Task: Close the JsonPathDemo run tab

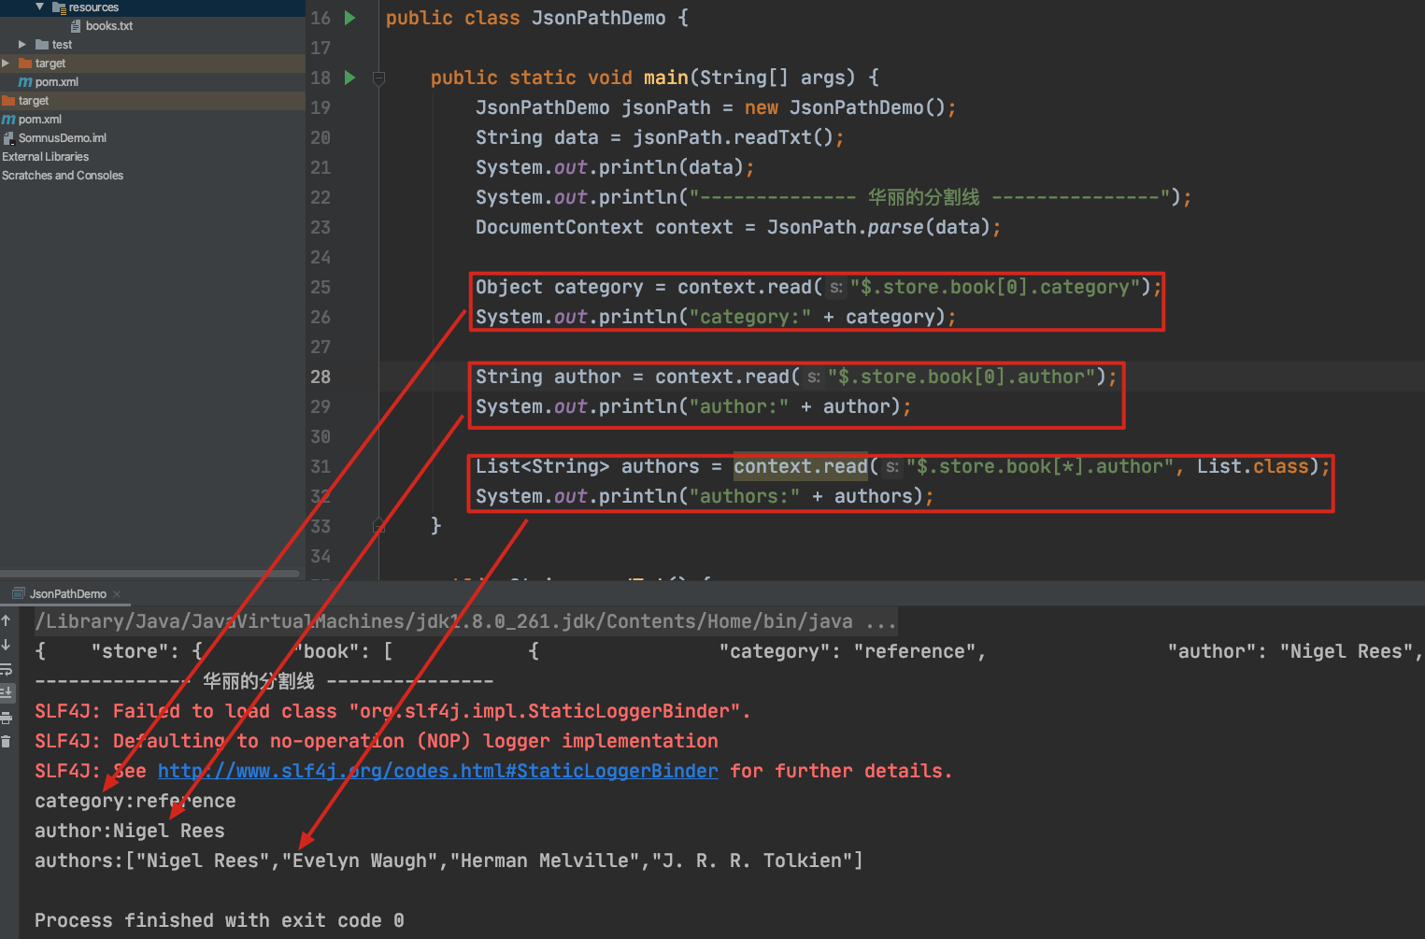Action: click(x=117, y=594)
